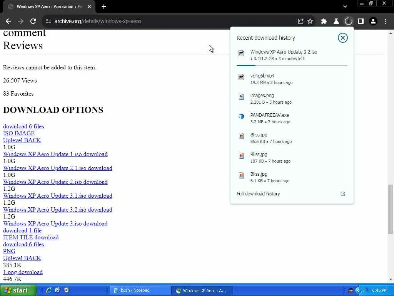Click the PANDAFREEAV.exe file name
394x296 pixels.
270,115
